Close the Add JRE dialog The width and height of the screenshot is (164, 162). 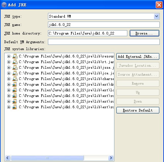159,5
